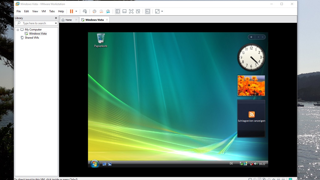Open the VM menu
This screenshot has height=180, width=320.
[x=44, y=12]
